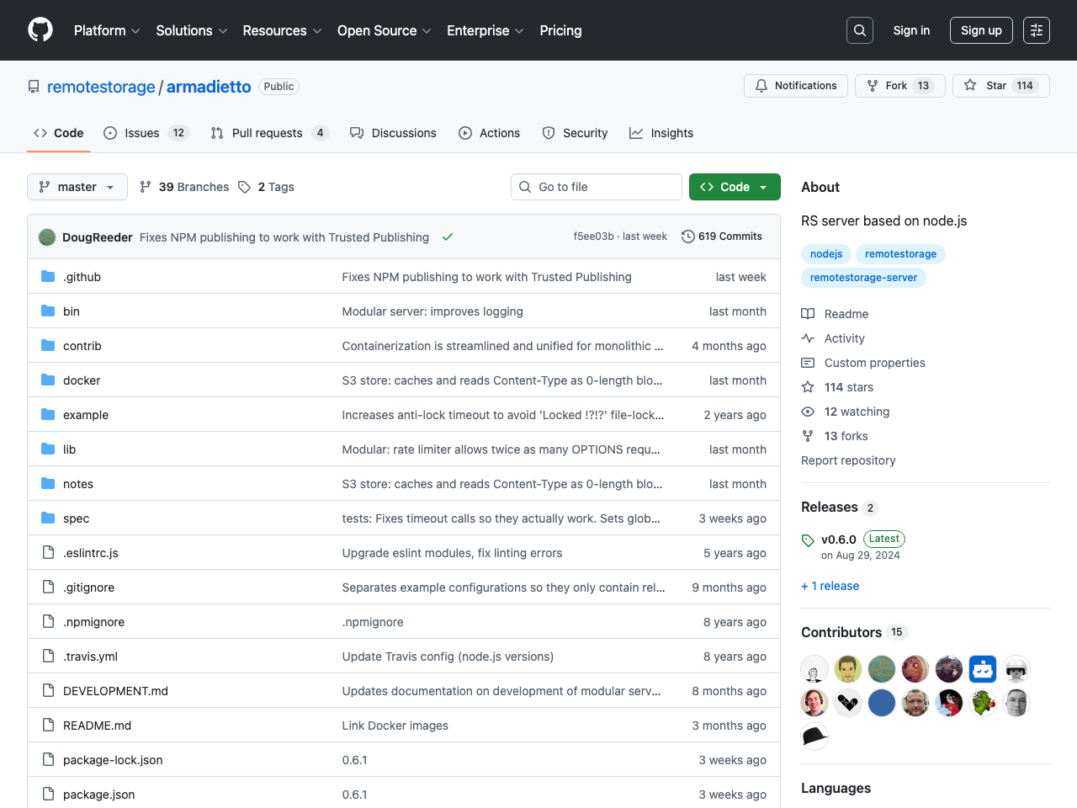Click the verified commit checkmark badge
The height and width of the screenshot is (808, 1077).
point(447,237)
